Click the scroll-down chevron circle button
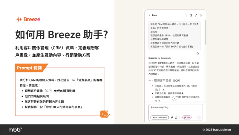The image size is (239, 135). (x=175, y=98)
